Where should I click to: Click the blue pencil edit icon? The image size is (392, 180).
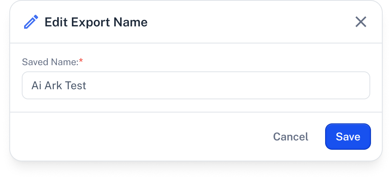point(31,22)
